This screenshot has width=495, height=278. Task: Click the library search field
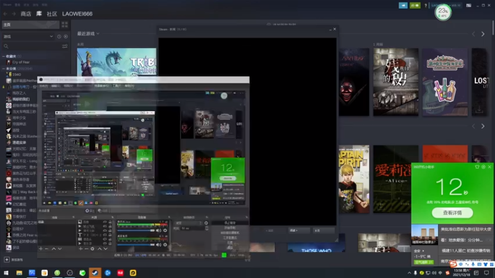click(x=32, y=46)
